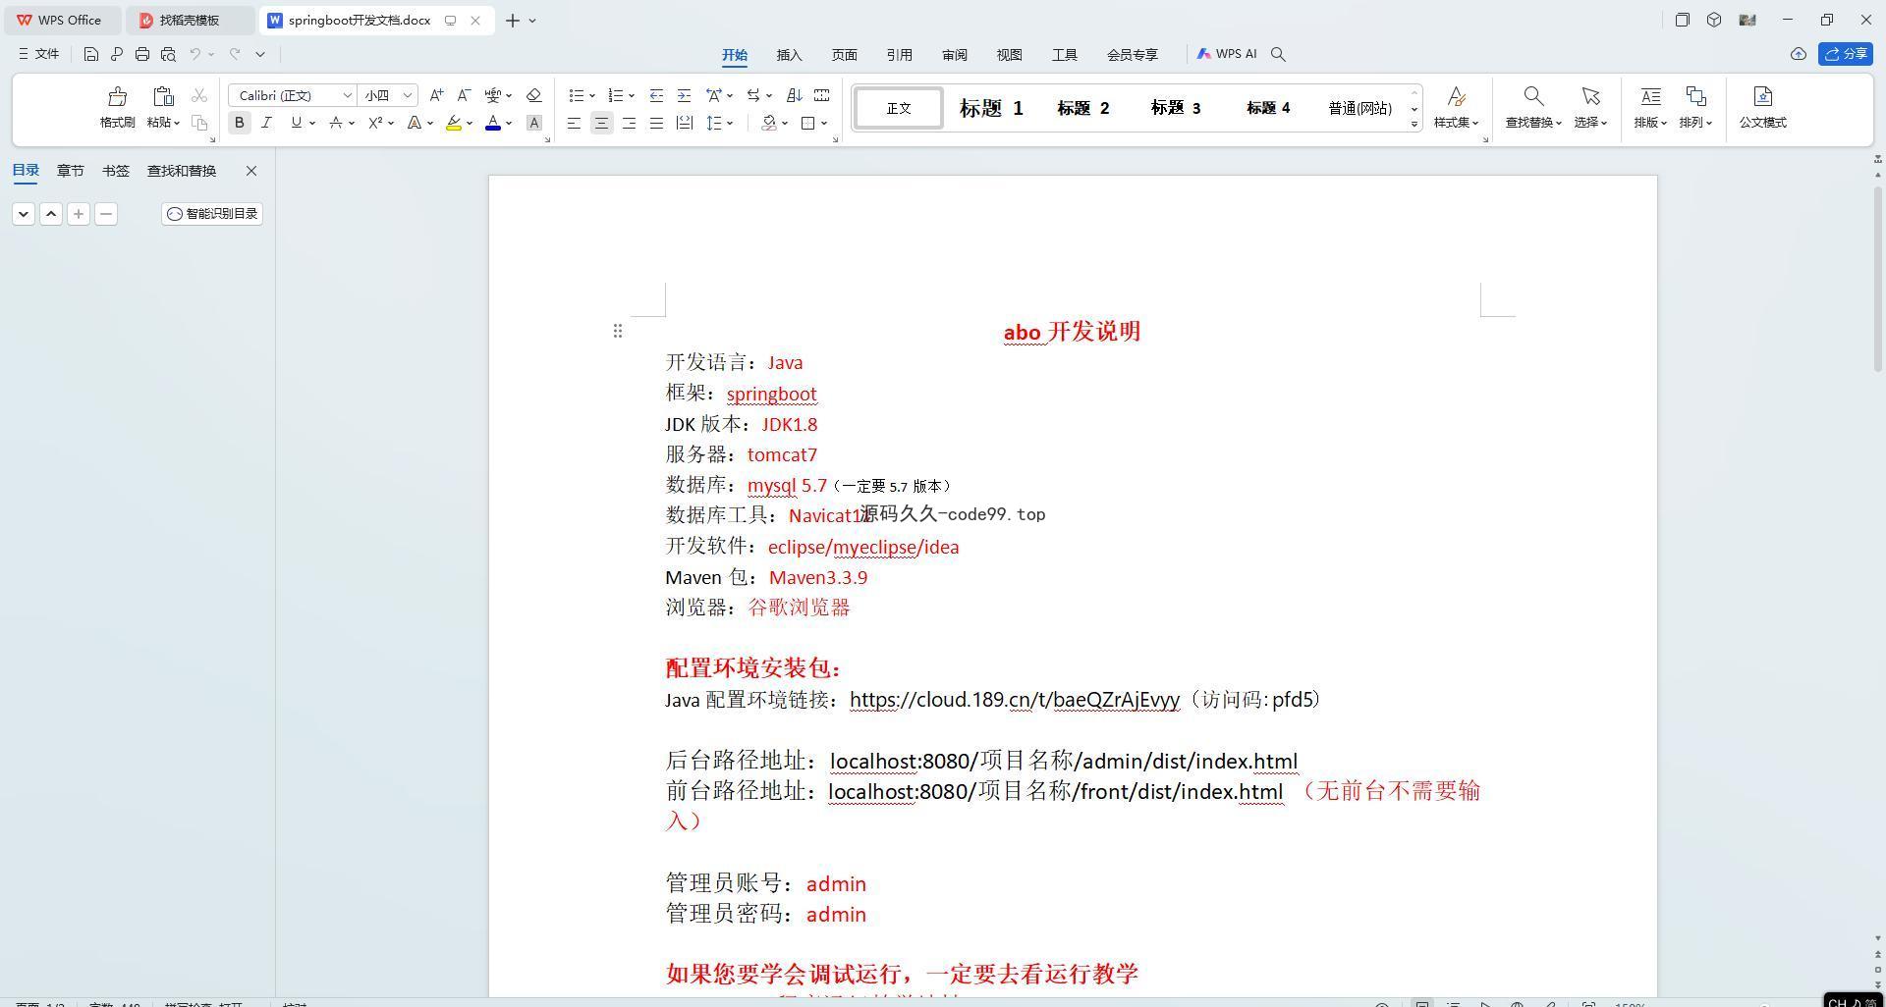Toggle character shading A icon
The height and width of the screenshot is (1007, 1886).
533,123
